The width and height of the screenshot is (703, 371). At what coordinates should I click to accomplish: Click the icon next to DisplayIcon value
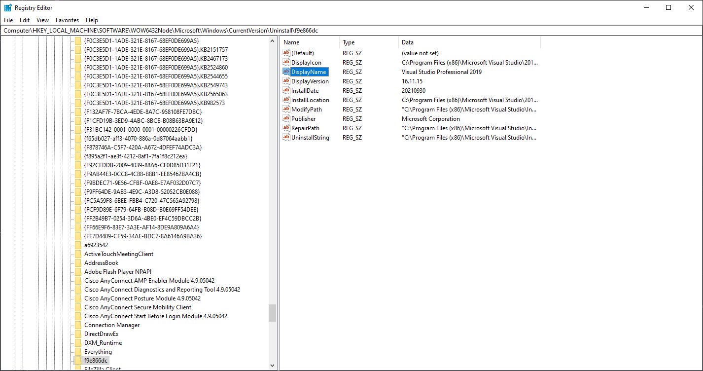click(286, 62)
